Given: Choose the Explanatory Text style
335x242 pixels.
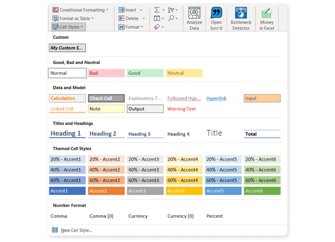Looking at the screenshot, I should [x=145, y=98].
